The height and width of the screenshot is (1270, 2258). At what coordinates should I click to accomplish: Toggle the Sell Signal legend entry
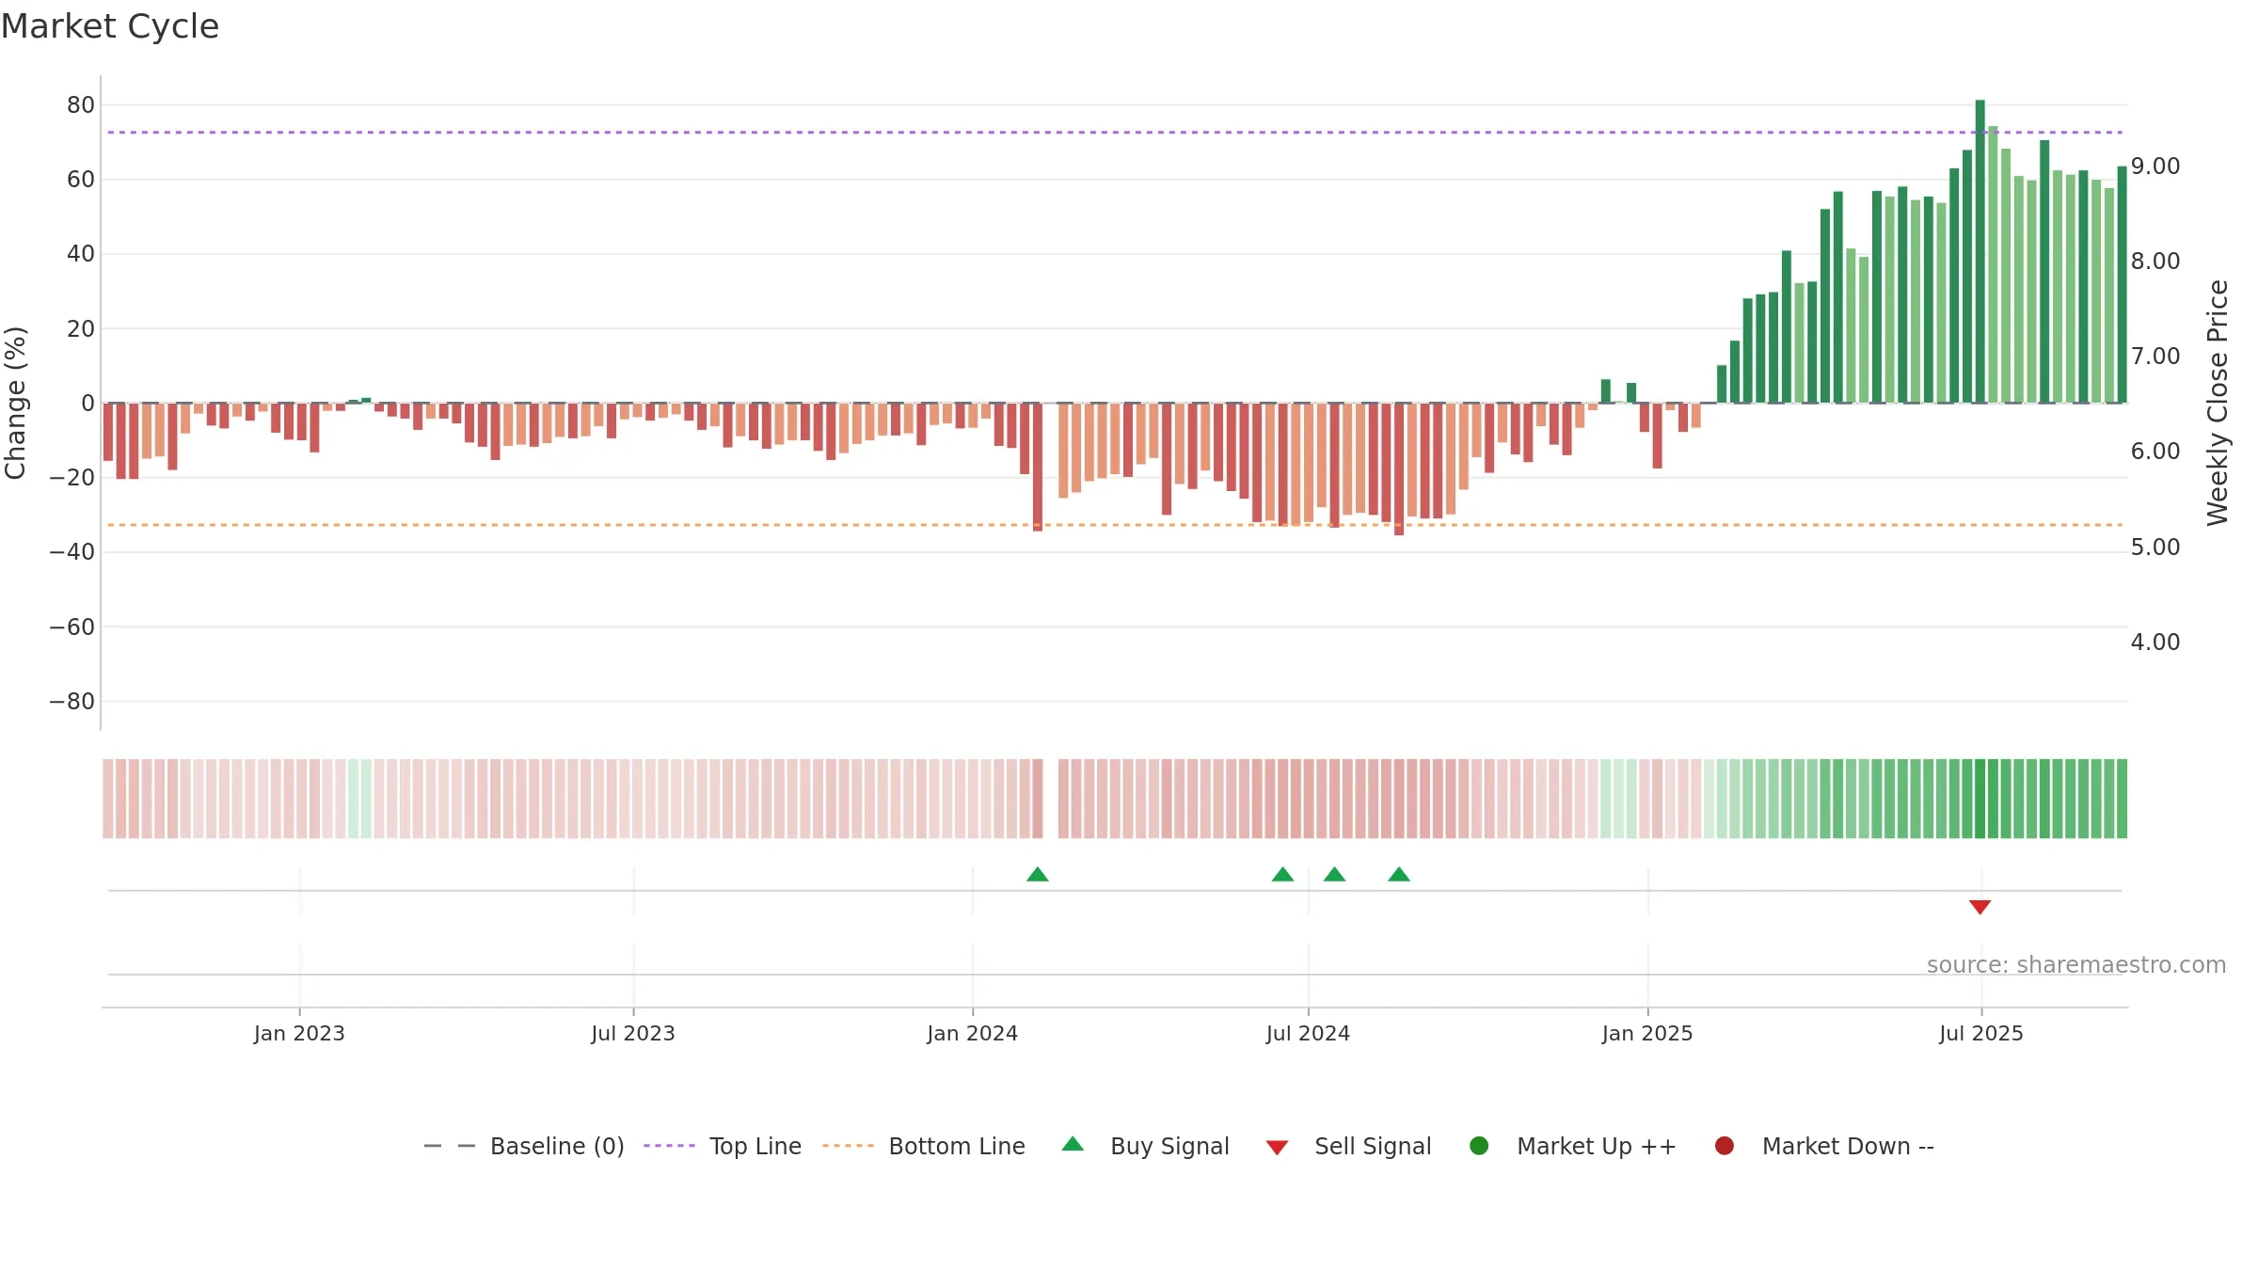[x=1348, y=1146]
